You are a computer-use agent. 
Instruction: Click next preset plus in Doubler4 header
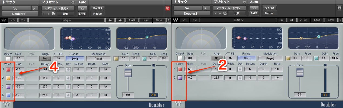point(48,13)
